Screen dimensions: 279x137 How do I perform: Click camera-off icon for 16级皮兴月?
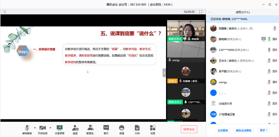pos(275,104)
